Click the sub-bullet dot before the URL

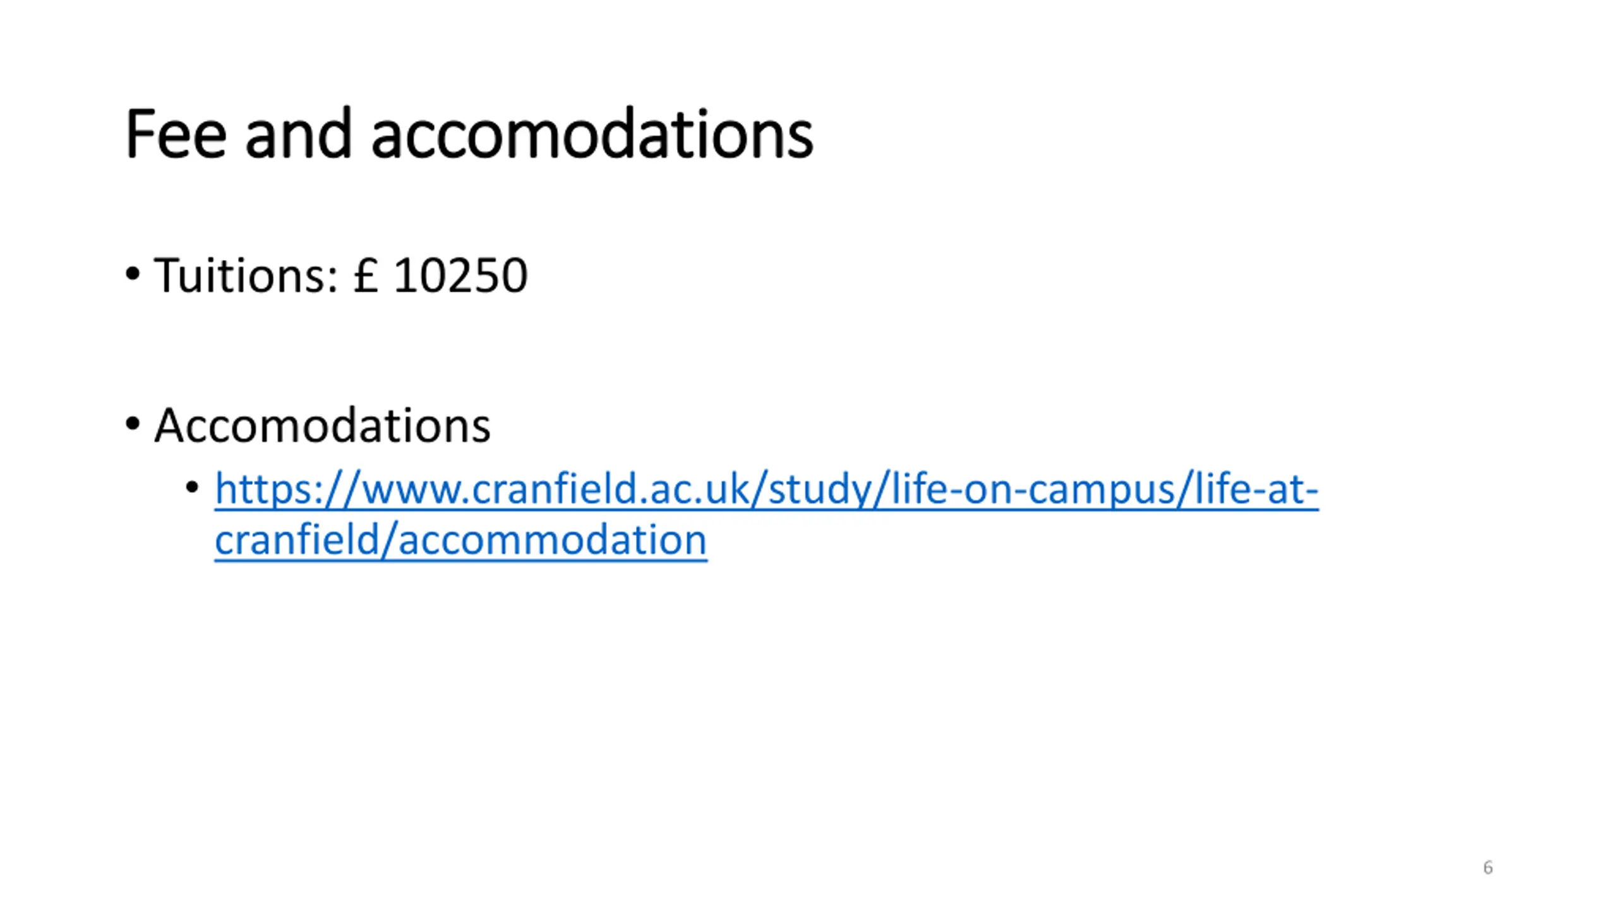pos(192,487)
